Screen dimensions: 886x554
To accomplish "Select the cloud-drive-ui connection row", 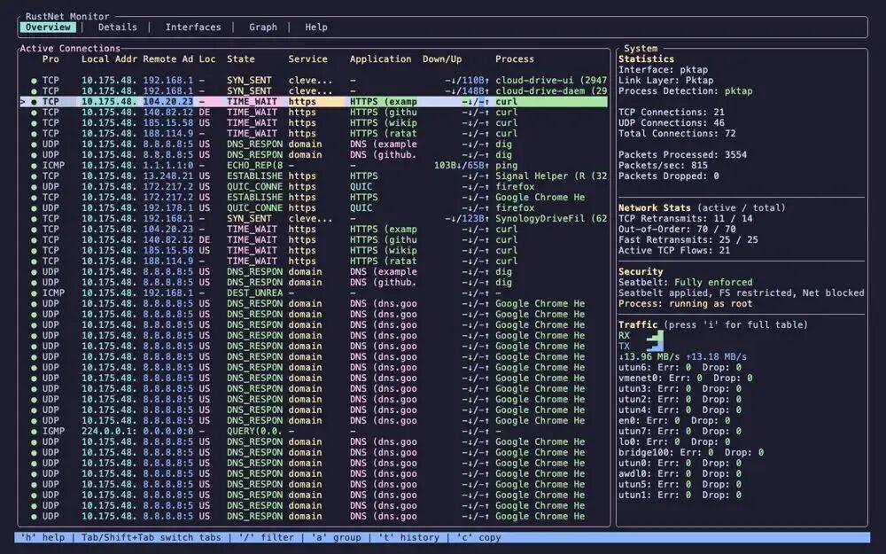I will [x=315, y=81].
